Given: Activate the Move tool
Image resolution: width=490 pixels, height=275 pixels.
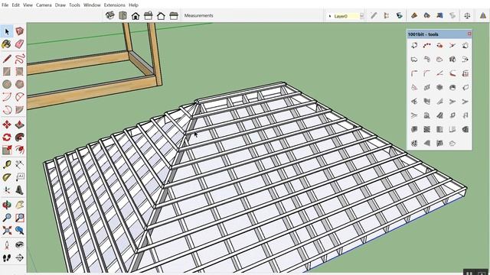Looking at the screenshot, I should [x=7, y=125].
